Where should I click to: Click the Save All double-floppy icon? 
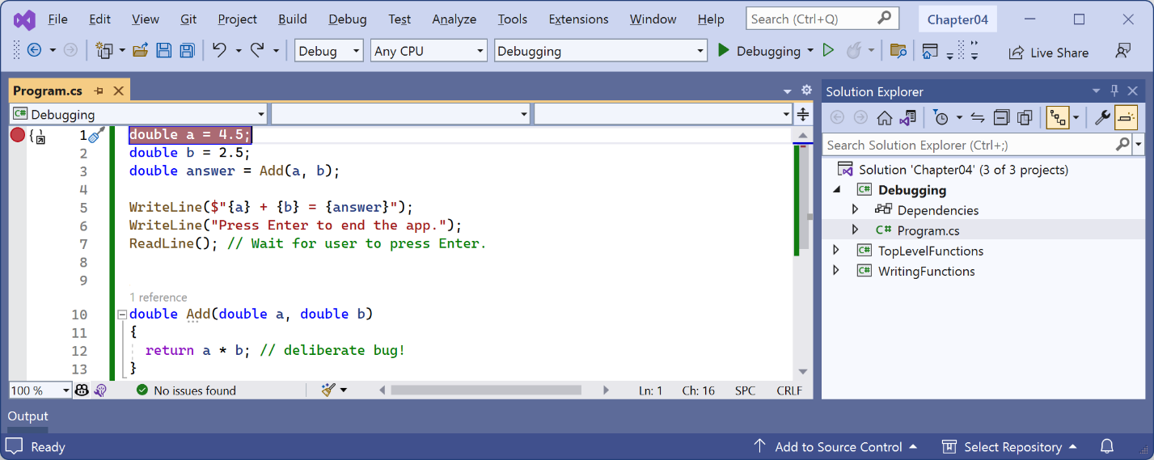[x=187, y=50]
